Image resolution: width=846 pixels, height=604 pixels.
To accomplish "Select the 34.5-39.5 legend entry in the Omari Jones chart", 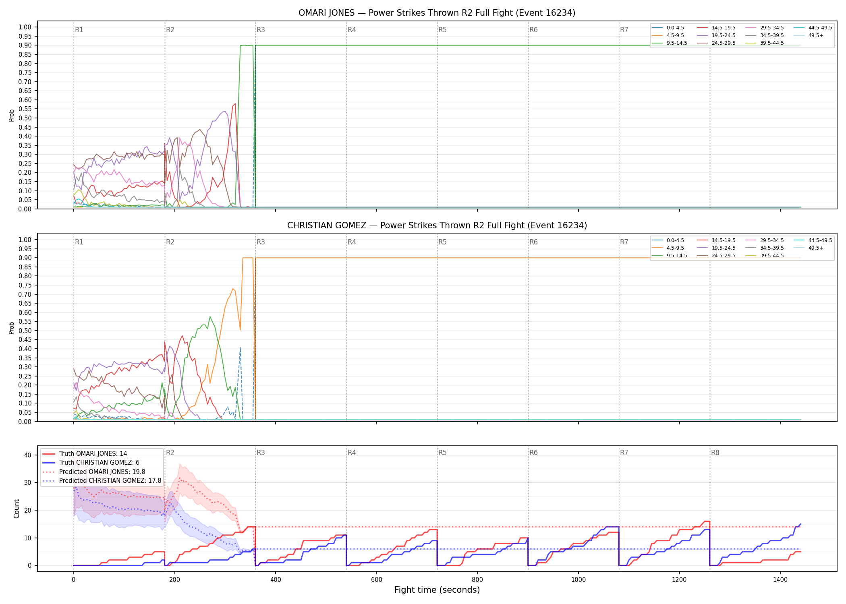I will [x=765, y=35].
